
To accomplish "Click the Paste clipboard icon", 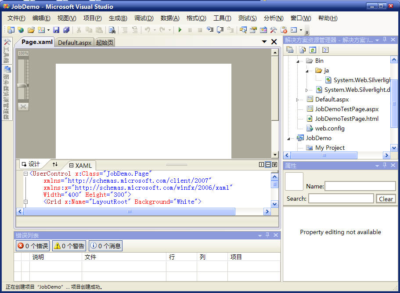I will coord(99,30).
